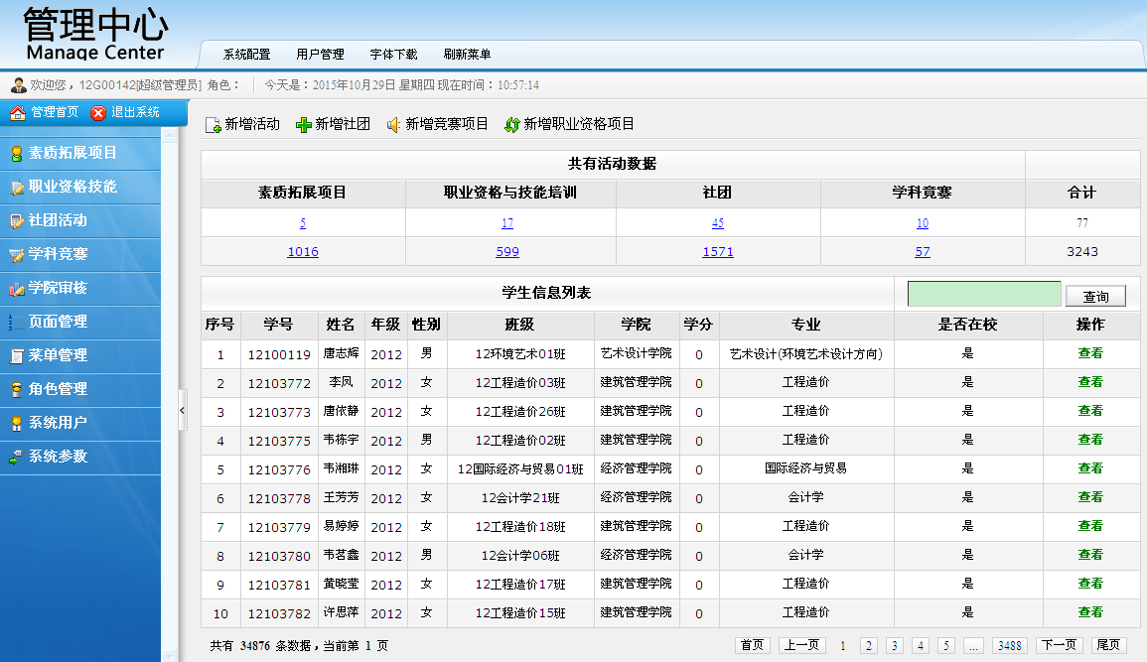Open the link 1016 under 素质拓展项目
This screenshot has height=662, width=1147.
coord(303,252)
